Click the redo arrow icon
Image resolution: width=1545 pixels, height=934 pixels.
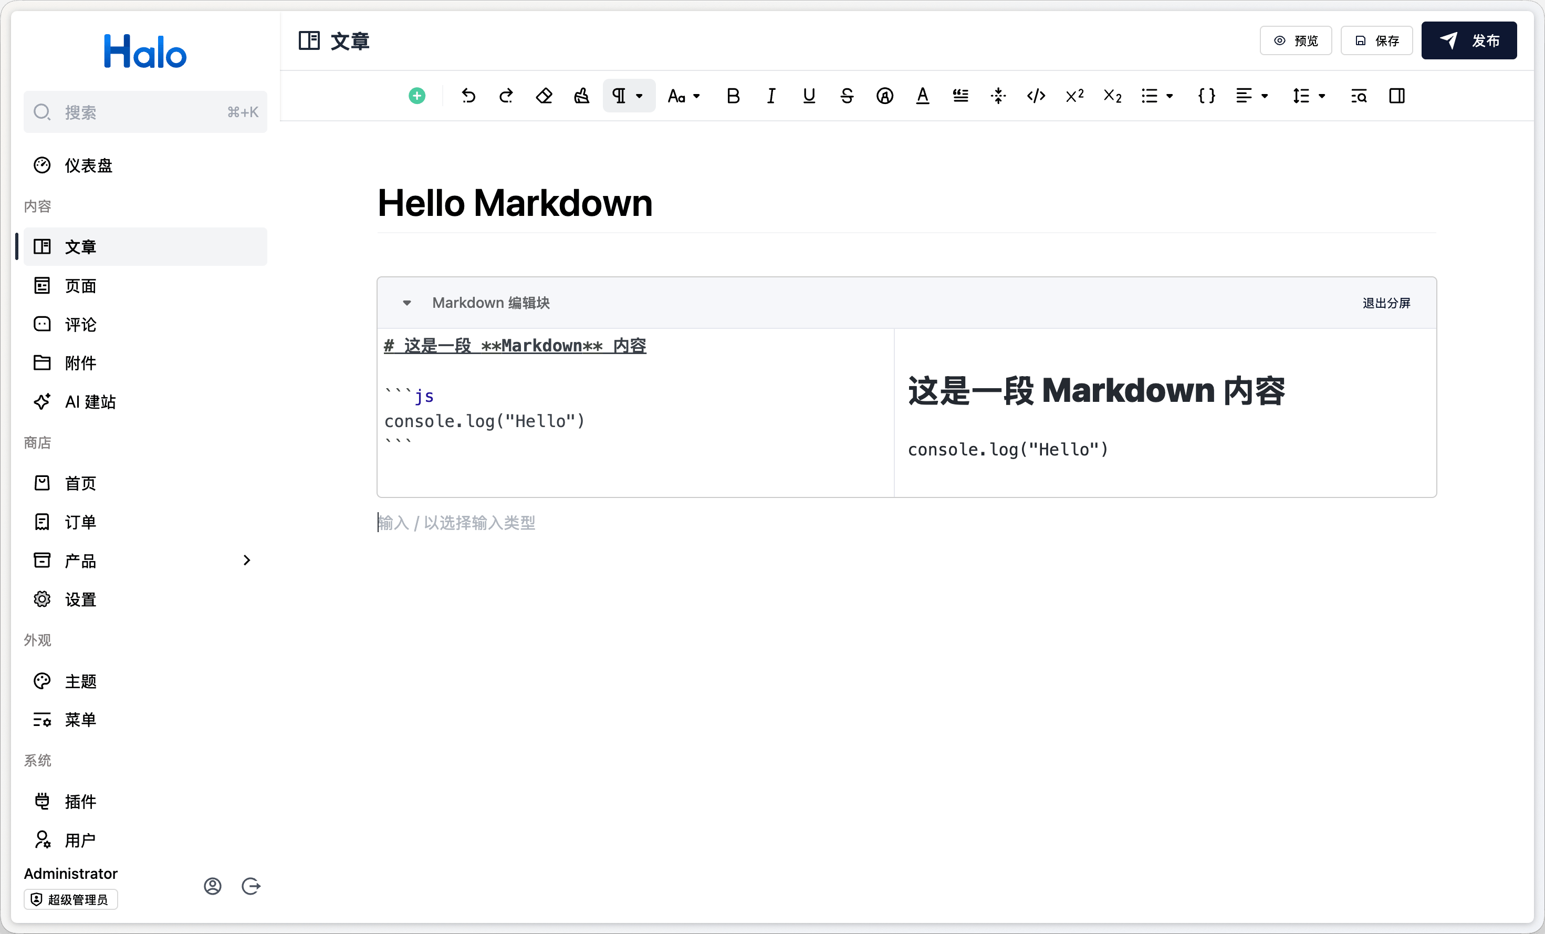506,96
